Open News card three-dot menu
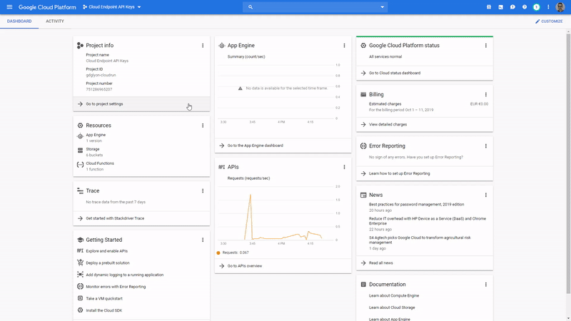Viewport: 571px width, 321px height. [486, 195]
